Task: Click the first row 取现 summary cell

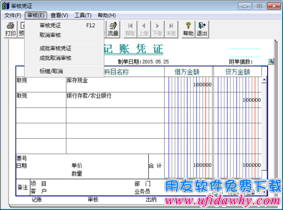Action: pos(41,84)
